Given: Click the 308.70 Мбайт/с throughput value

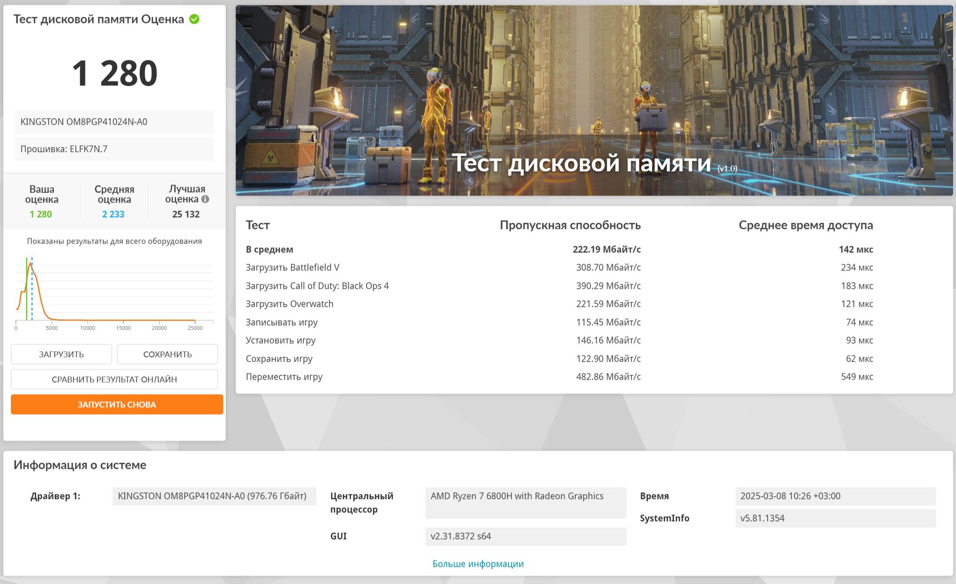Looking at the screenshot, I should (x=608, y=268).
